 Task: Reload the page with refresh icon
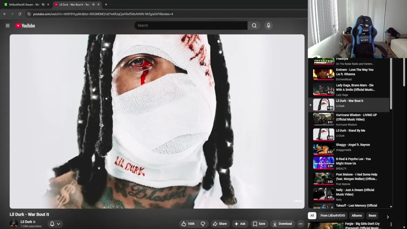pyautogui.click(x=20, y=14)
